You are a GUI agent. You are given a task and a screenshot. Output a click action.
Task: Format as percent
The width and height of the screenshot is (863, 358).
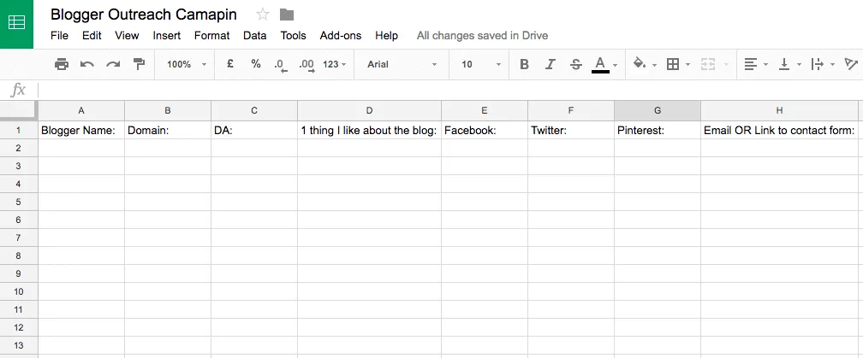(x=255, y=64)
